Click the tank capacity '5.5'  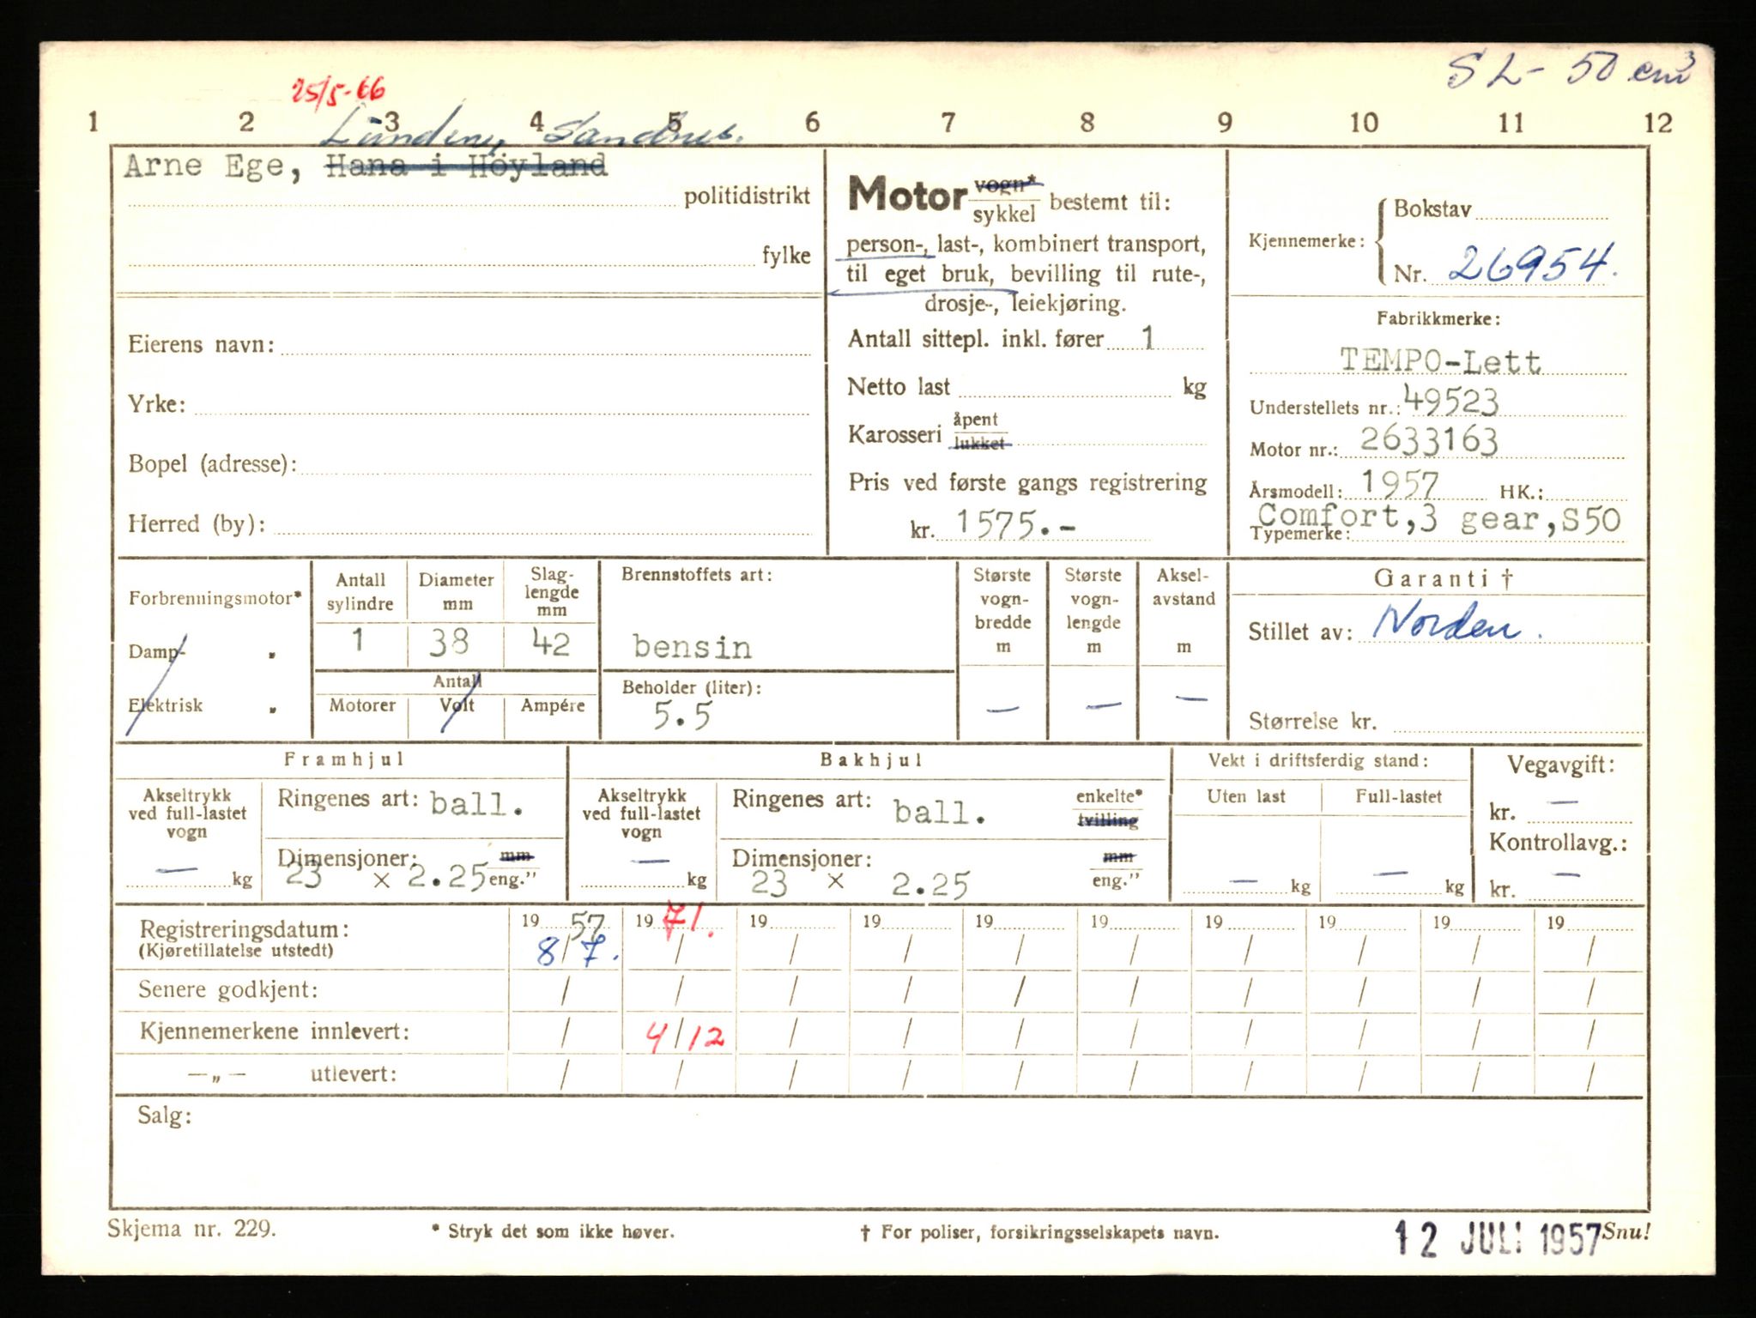(682, 715)
